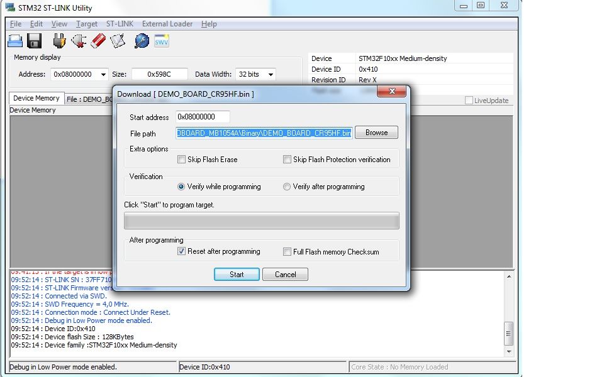Image resolution: width=609 pixels, height=377 pixels.
Task: Uncheck Reset after programming
Action: coord(181,251)
